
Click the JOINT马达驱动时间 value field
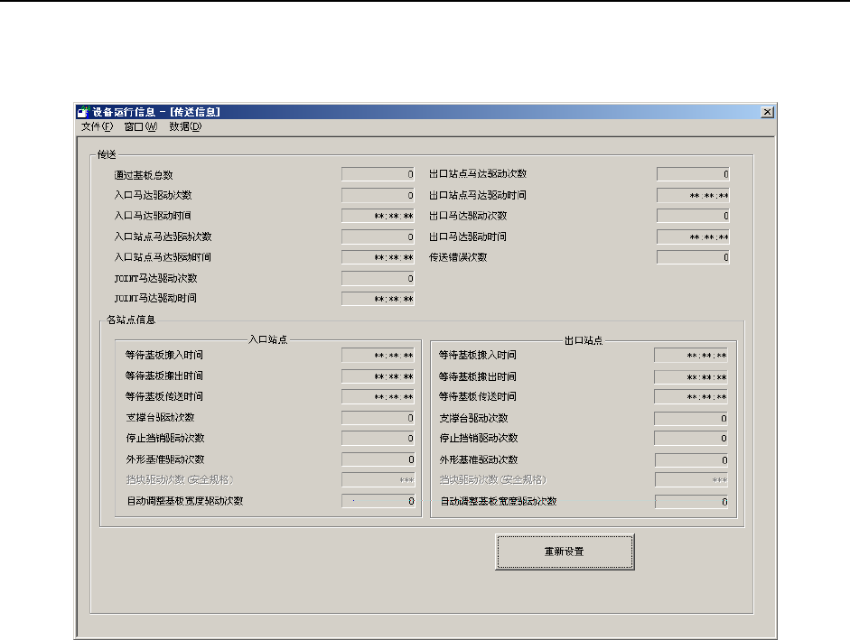(378, 299)
